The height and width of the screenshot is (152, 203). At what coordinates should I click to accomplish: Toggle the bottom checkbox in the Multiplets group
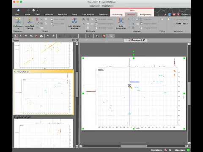(x=96, y=28)
